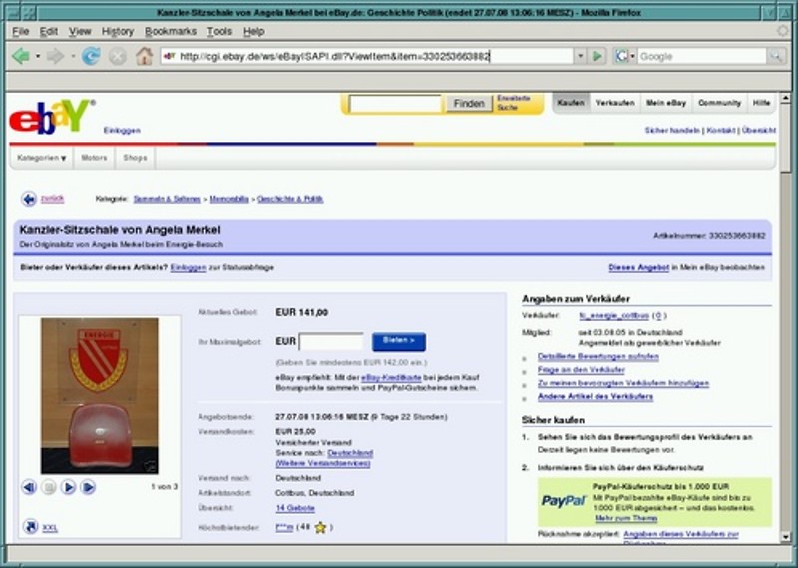Click the PayPal logo
The width and height of the screenshot is (798, 568).
tap(564, 501)
